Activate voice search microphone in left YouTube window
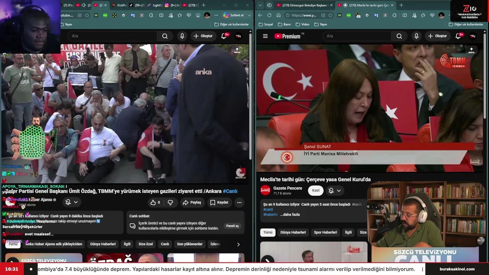The height and width of the screenshot is (275, 489). pyautogui.click(x=182, y=36)
